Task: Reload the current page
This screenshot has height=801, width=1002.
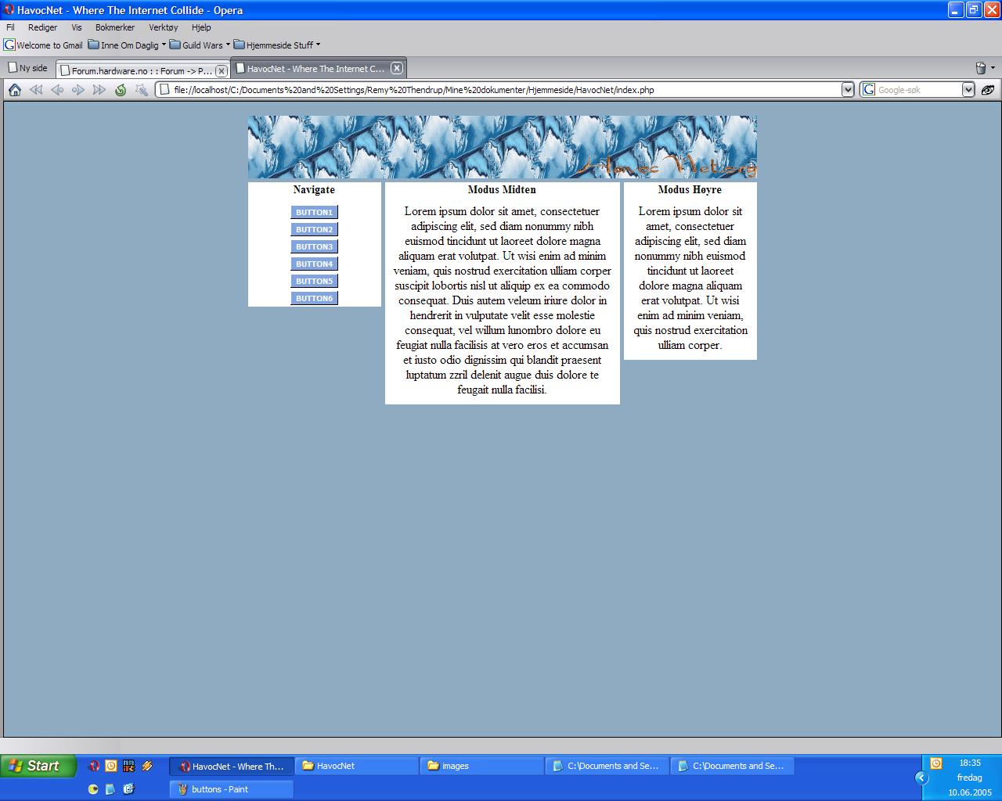Action: (121, 90)
